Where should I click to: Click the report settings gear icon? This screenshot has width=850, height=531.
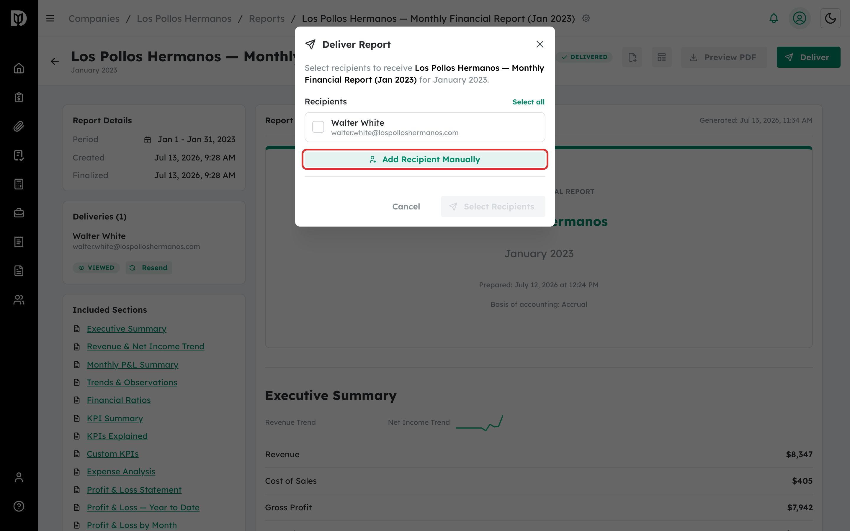pyautogui.click(x=586, y=18)
